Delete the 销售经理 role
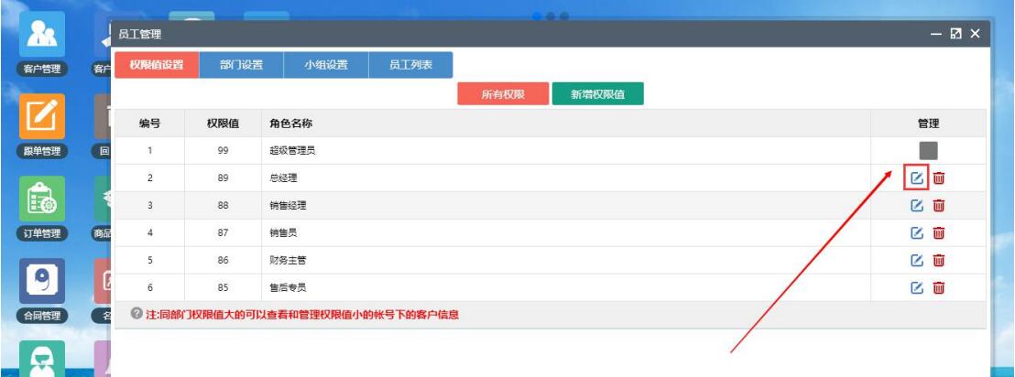The height and width of the screenshot is (377, 1015). click(x=938, y=205)
